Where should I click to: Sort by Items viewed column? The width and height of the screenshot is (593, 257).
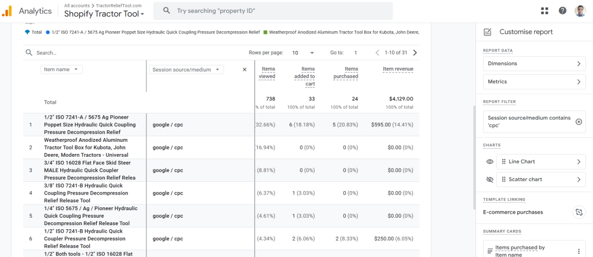[267, 72]
